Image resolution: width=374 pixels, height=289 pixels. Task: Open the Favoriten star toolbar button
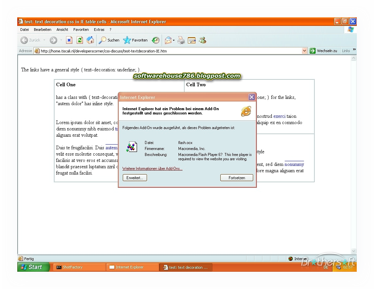tap(135, 40)
